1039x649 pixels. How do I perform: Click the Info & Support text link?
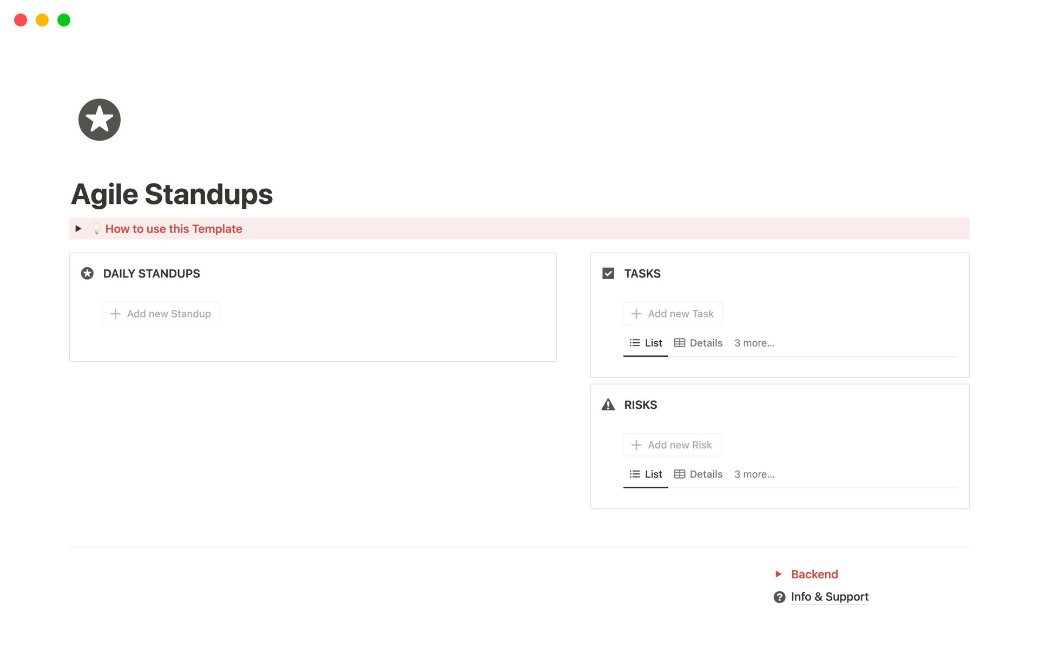pos(830,596)
